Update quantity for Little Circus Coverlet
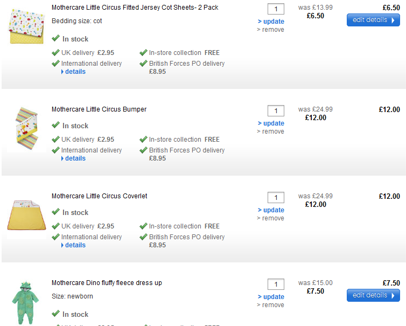 point(271,210)
